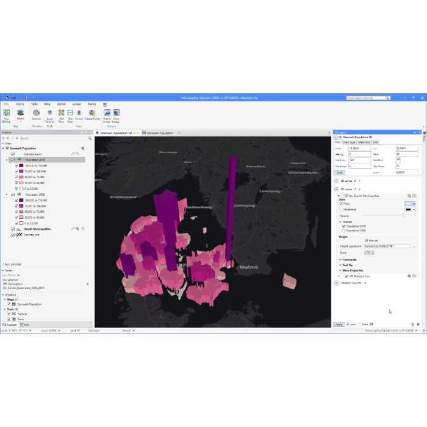
Task: Collapse the Population 2019 legend tree
Action: [x=7, y=160]
